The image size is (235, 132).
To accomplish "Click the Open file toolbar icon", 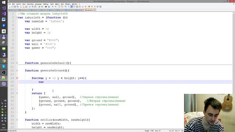I will coord(12,7).
